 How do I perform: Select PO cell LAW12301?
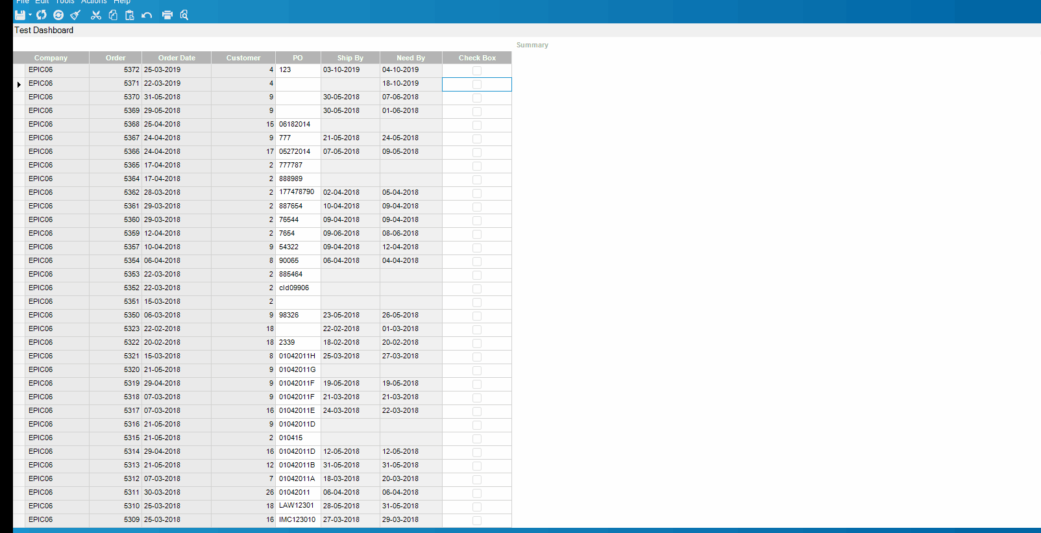(298, 506)
